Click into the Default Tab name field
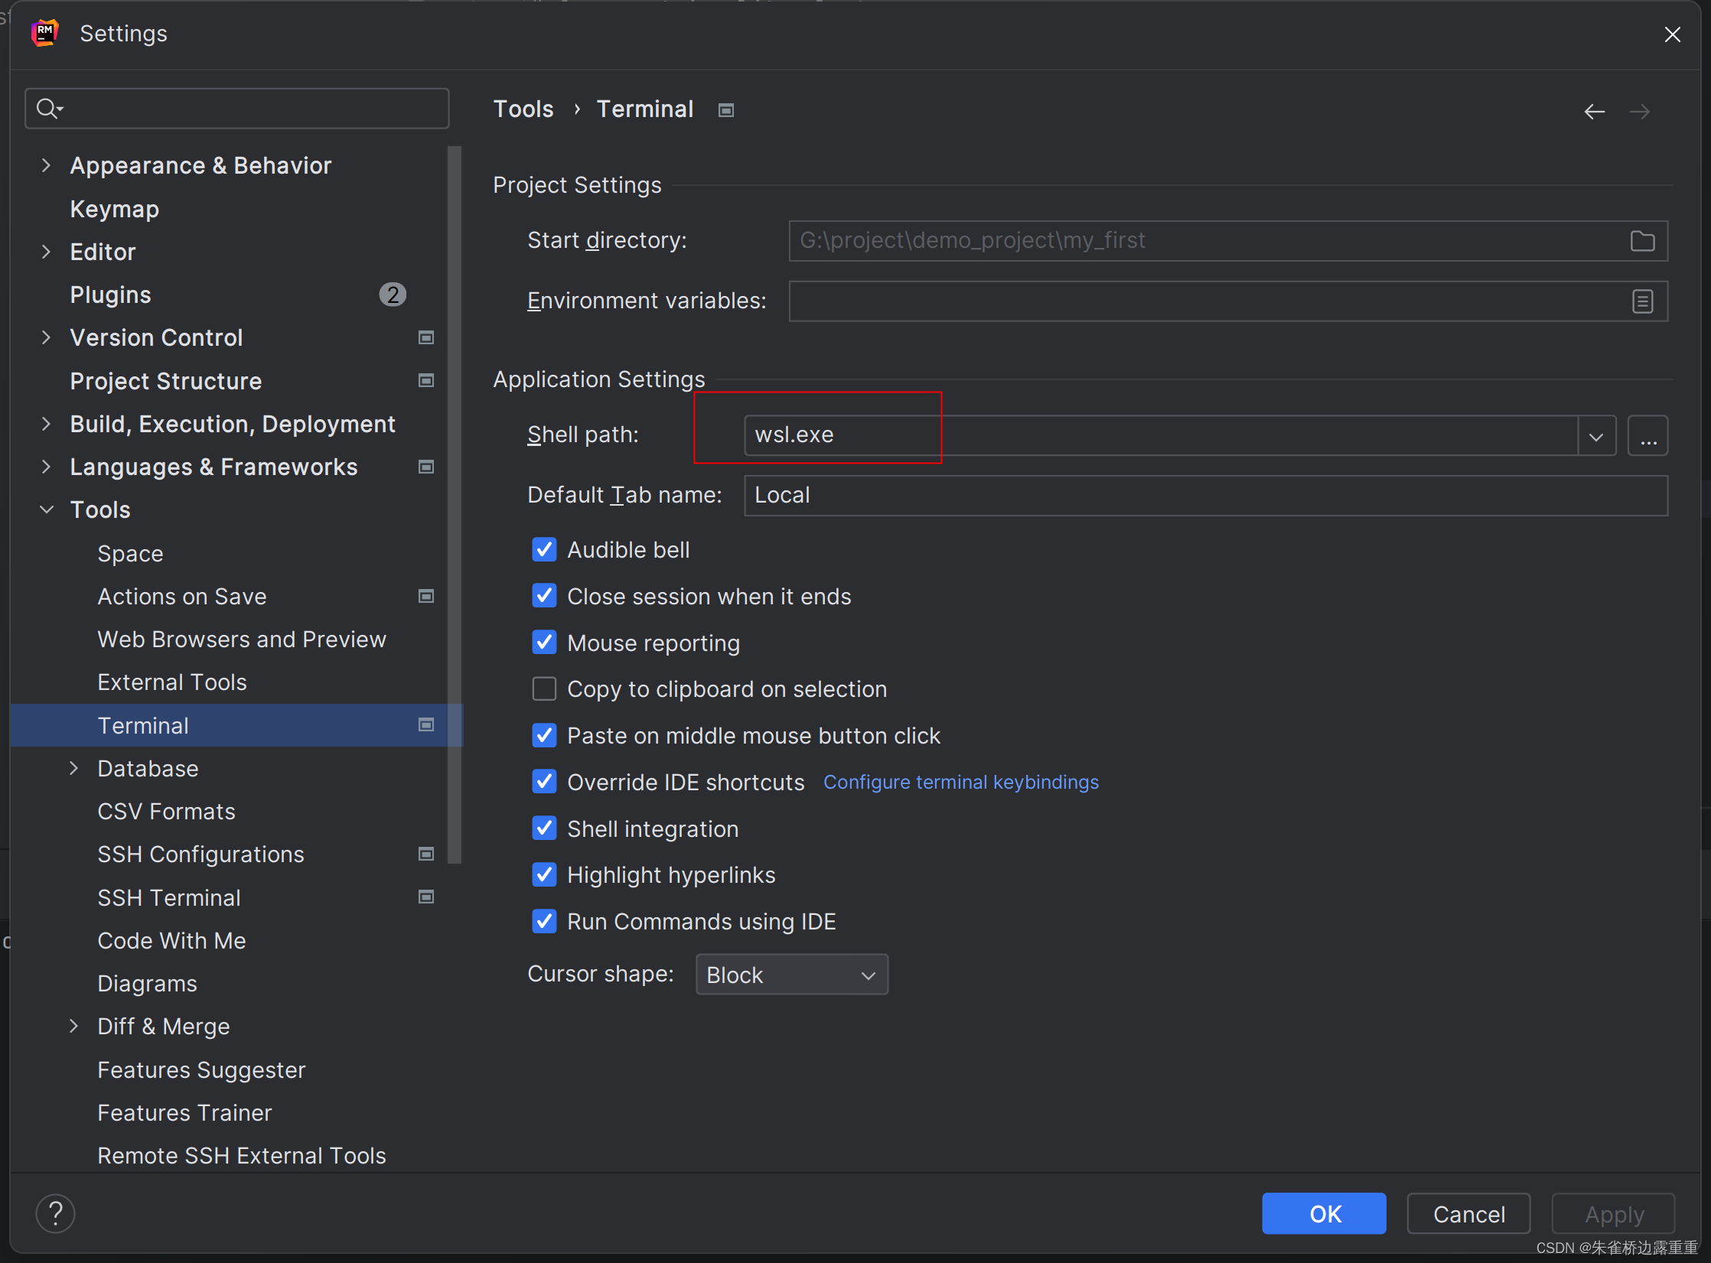This screenshot has height=1263, width=1711. [x=1204, y=496]
